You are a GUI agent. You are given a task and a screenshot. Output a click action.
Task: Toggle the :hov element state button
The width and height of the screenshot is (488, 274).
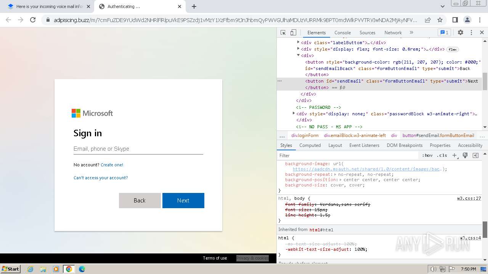click(427, 155)
